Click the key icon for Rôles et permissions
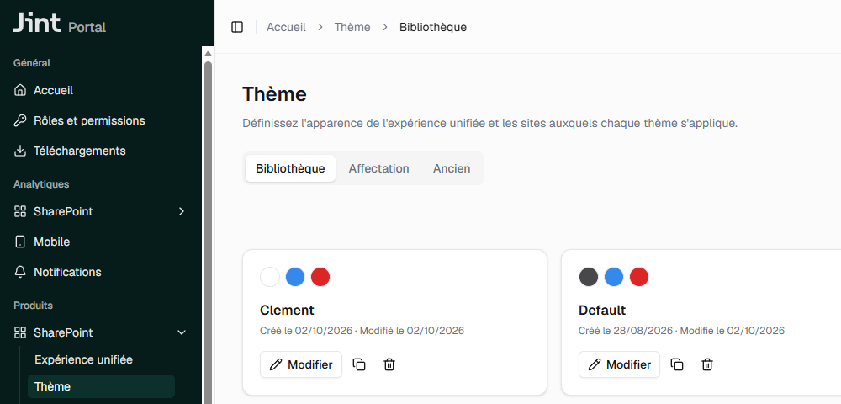Viewport: 841px width, 404px height. 20,120
